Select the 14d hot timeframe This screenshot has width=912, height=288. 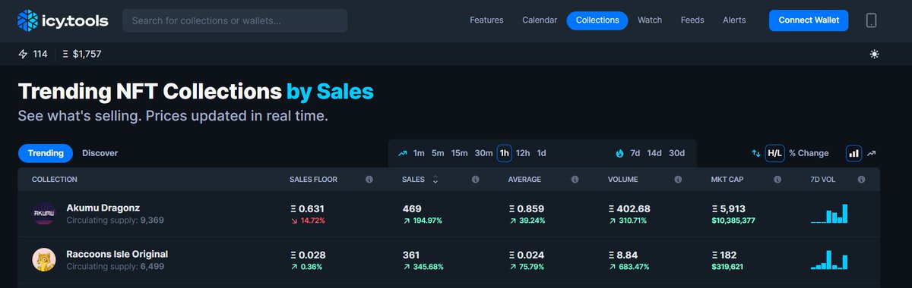[x=654, y=153]
